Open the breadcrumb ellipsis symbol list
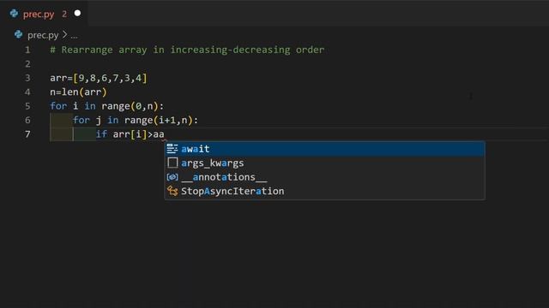The width and height of the screenshot is (549, 308). (x=75, y=36)
